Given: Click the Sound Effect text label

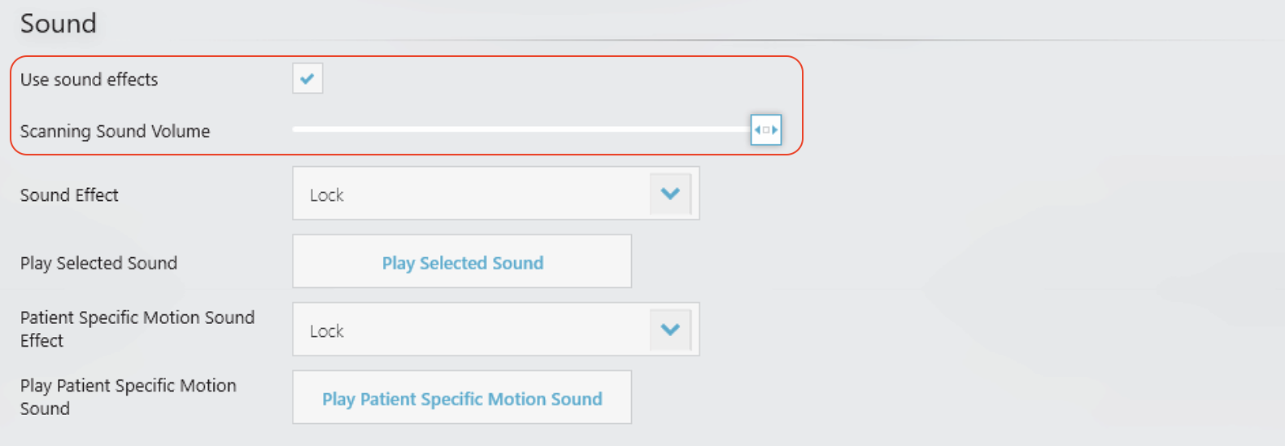Looking at the screenshot, I should (x=69, y=195).
